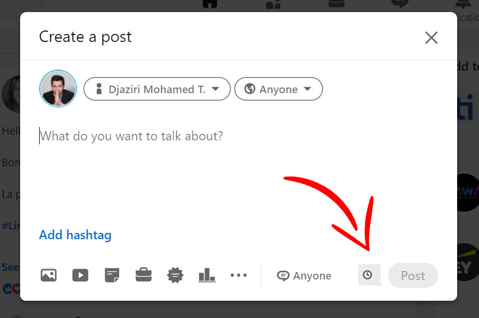
Task: Attach a document using the document icon
Action: click(x=112, y=275)
